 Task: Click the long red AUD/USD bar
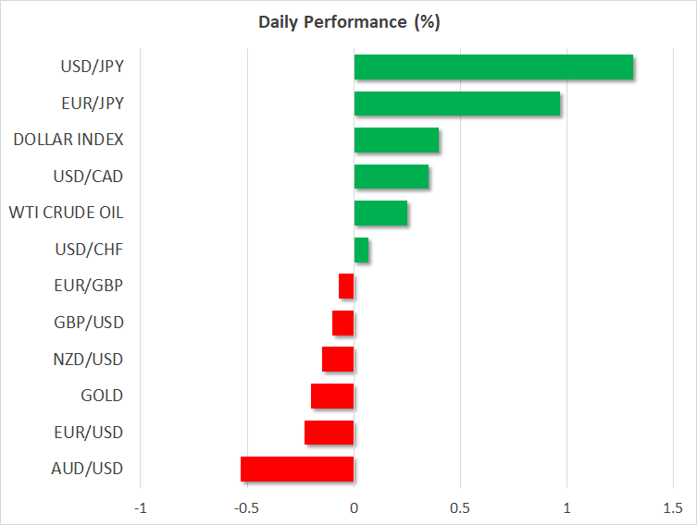click(x=297, y=469)
